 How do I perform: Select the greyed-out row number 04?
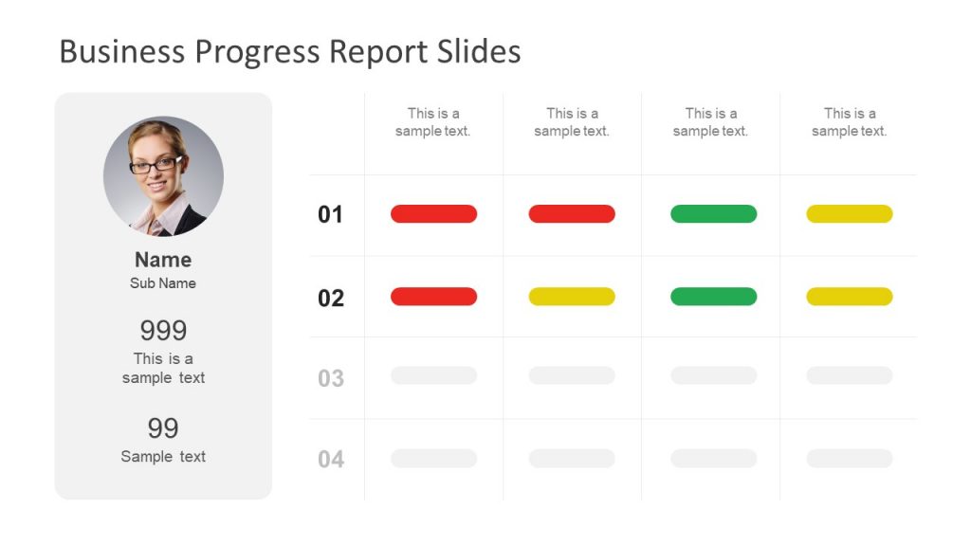331,460
